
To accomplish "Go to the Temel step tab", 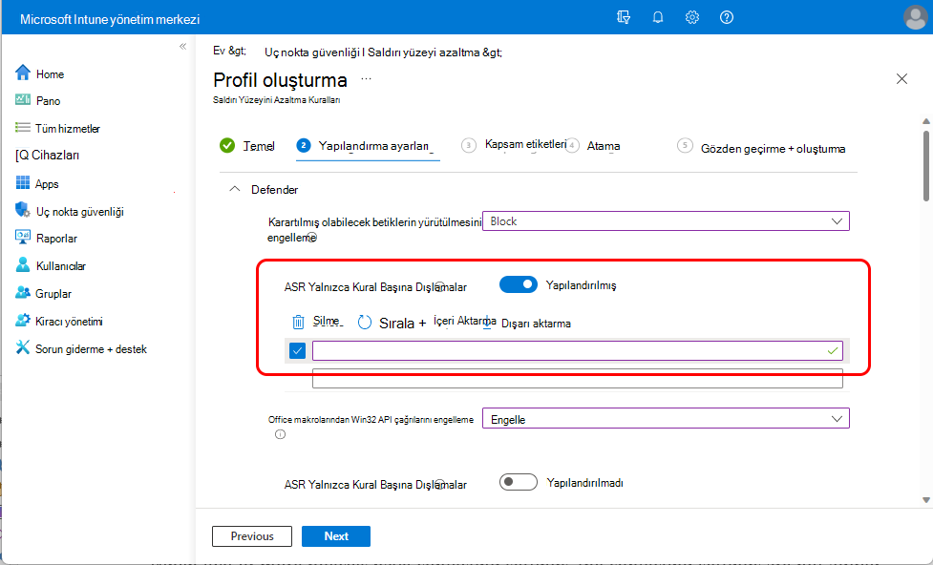I will [x=247, y=146].
